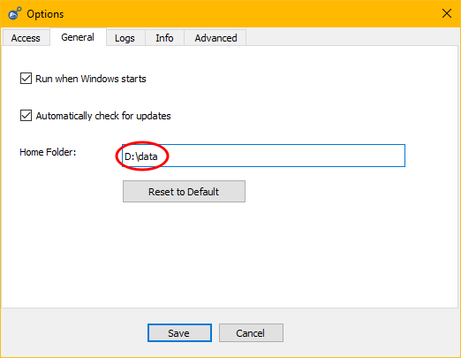Click the application icon in the title bar
The height and width of the screenshot is (358, 461).
pos(15,13)
